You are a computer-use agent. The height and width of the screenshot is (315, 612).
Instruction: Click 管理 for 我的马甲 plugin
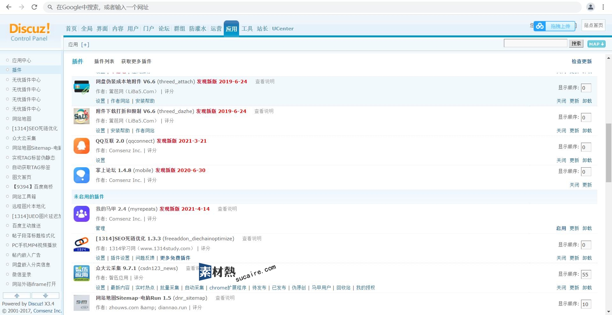[x=100, y=228]
